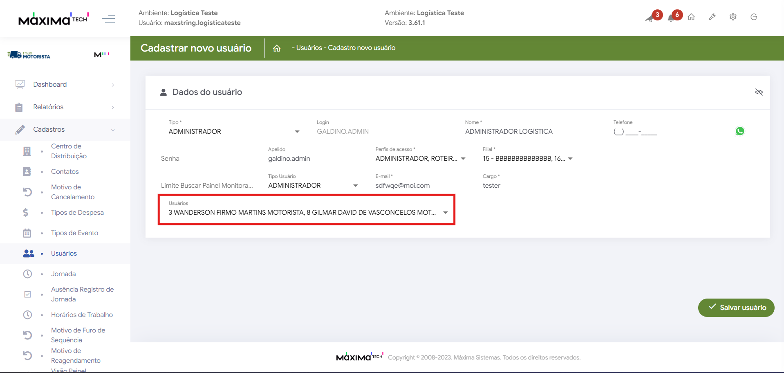This screenshot has width=784, height=373.
Task: Click the Centro de Distribuição building icon
Action: (27, 151)
